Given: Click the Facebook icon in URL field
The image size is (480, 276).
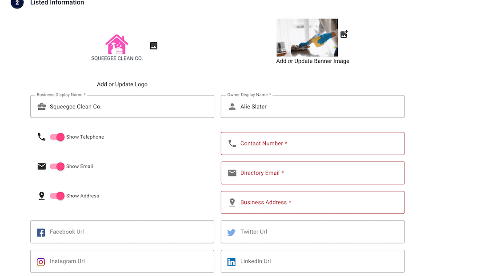Looking at the screenshot, I should (x=41, y=232).
